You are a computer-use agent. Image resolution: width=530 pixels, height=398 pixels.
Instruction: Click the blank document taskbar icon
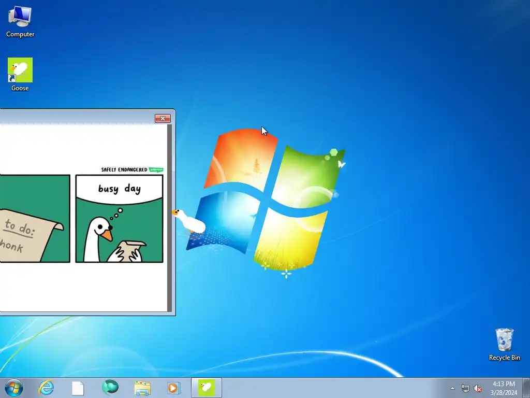pos(78,388)
